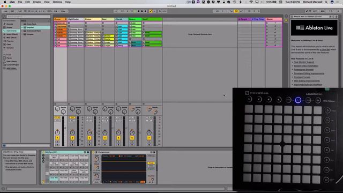Click the browser search field
343x193 pixels.
[x=28, y=17]
